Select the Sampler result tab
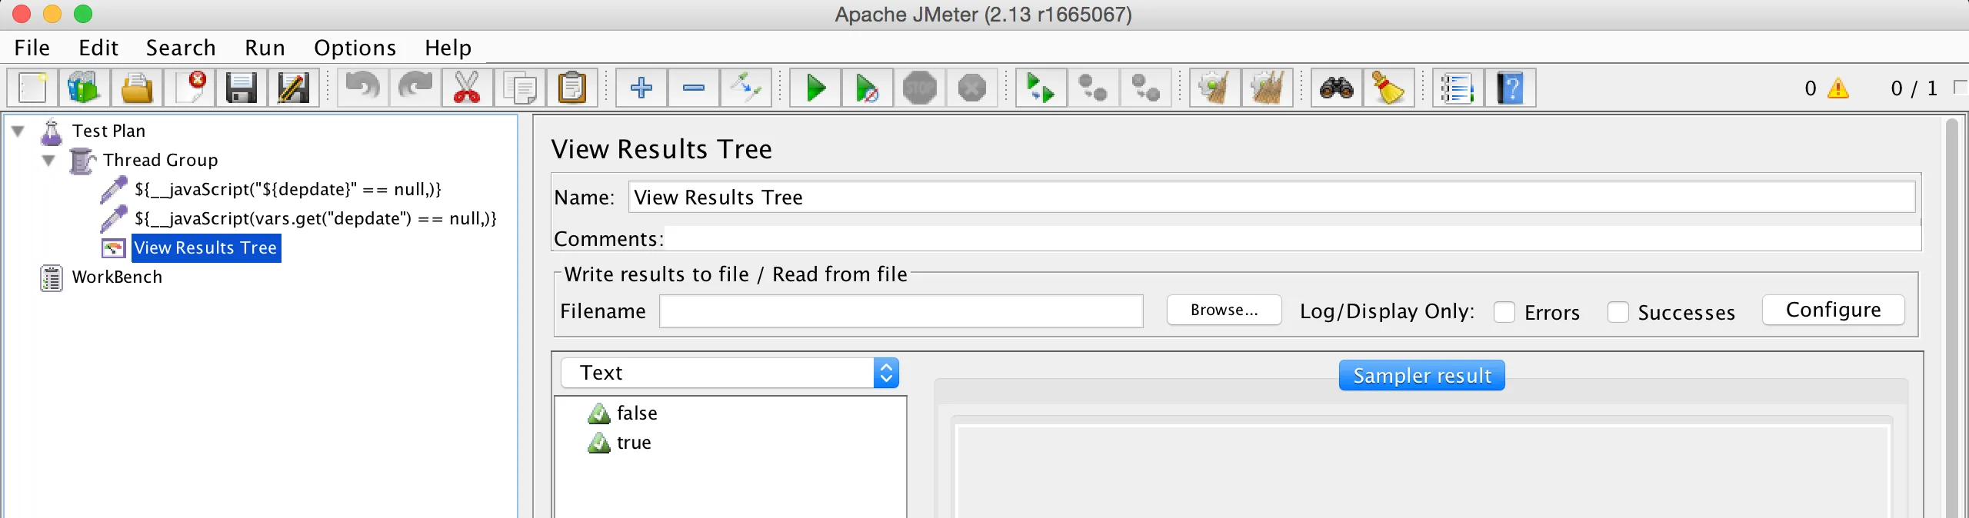The width and height of the screenshot is (1969, 518). coord(1421,375)
